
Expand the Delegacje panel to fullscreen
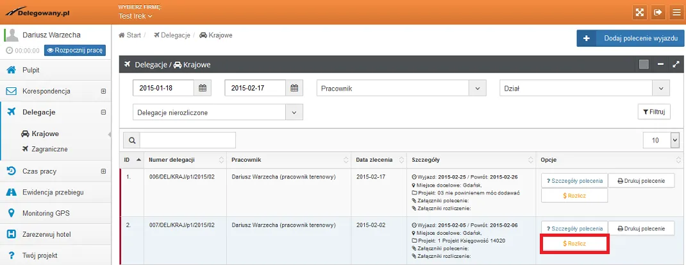676,64
